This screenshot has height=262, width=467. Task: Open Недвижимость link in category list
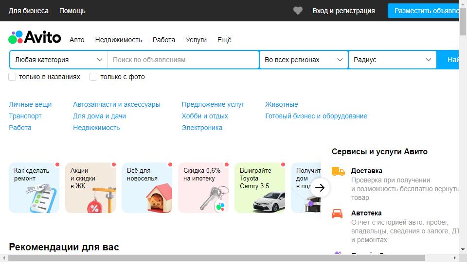96,128
